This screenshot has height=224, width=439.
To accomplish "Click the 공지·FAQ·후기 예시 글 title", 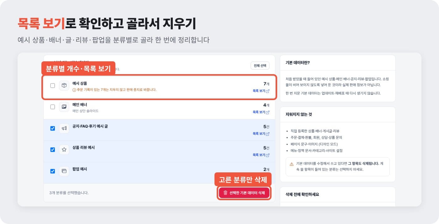I will click(90, 126).
